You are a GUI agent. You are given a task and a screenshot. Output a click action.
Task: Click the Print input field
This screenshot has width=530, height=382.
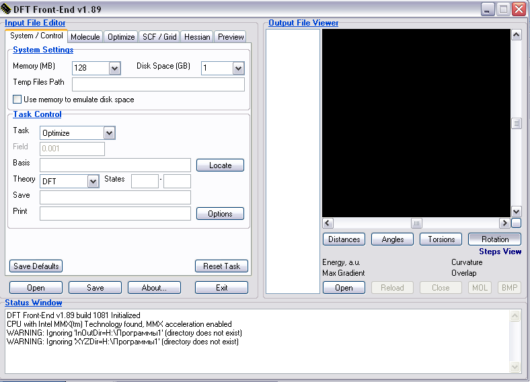[x=115, y=214]
